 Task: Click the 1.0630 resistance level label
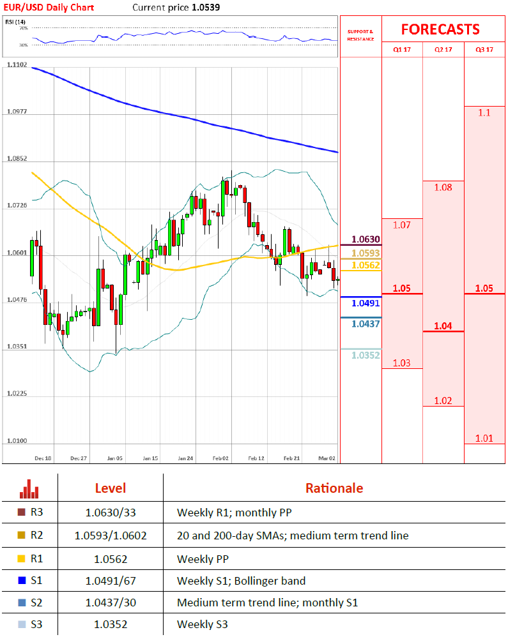tap(366, 239)
